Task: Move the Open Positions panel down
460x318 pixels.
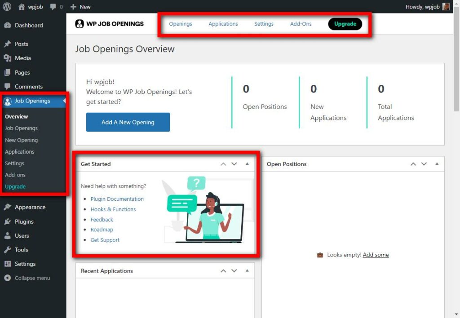Action: [x=424, y=164]
